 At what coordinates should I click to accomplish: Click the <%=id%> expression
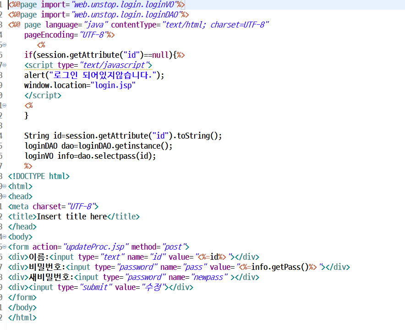click(212, 257)
